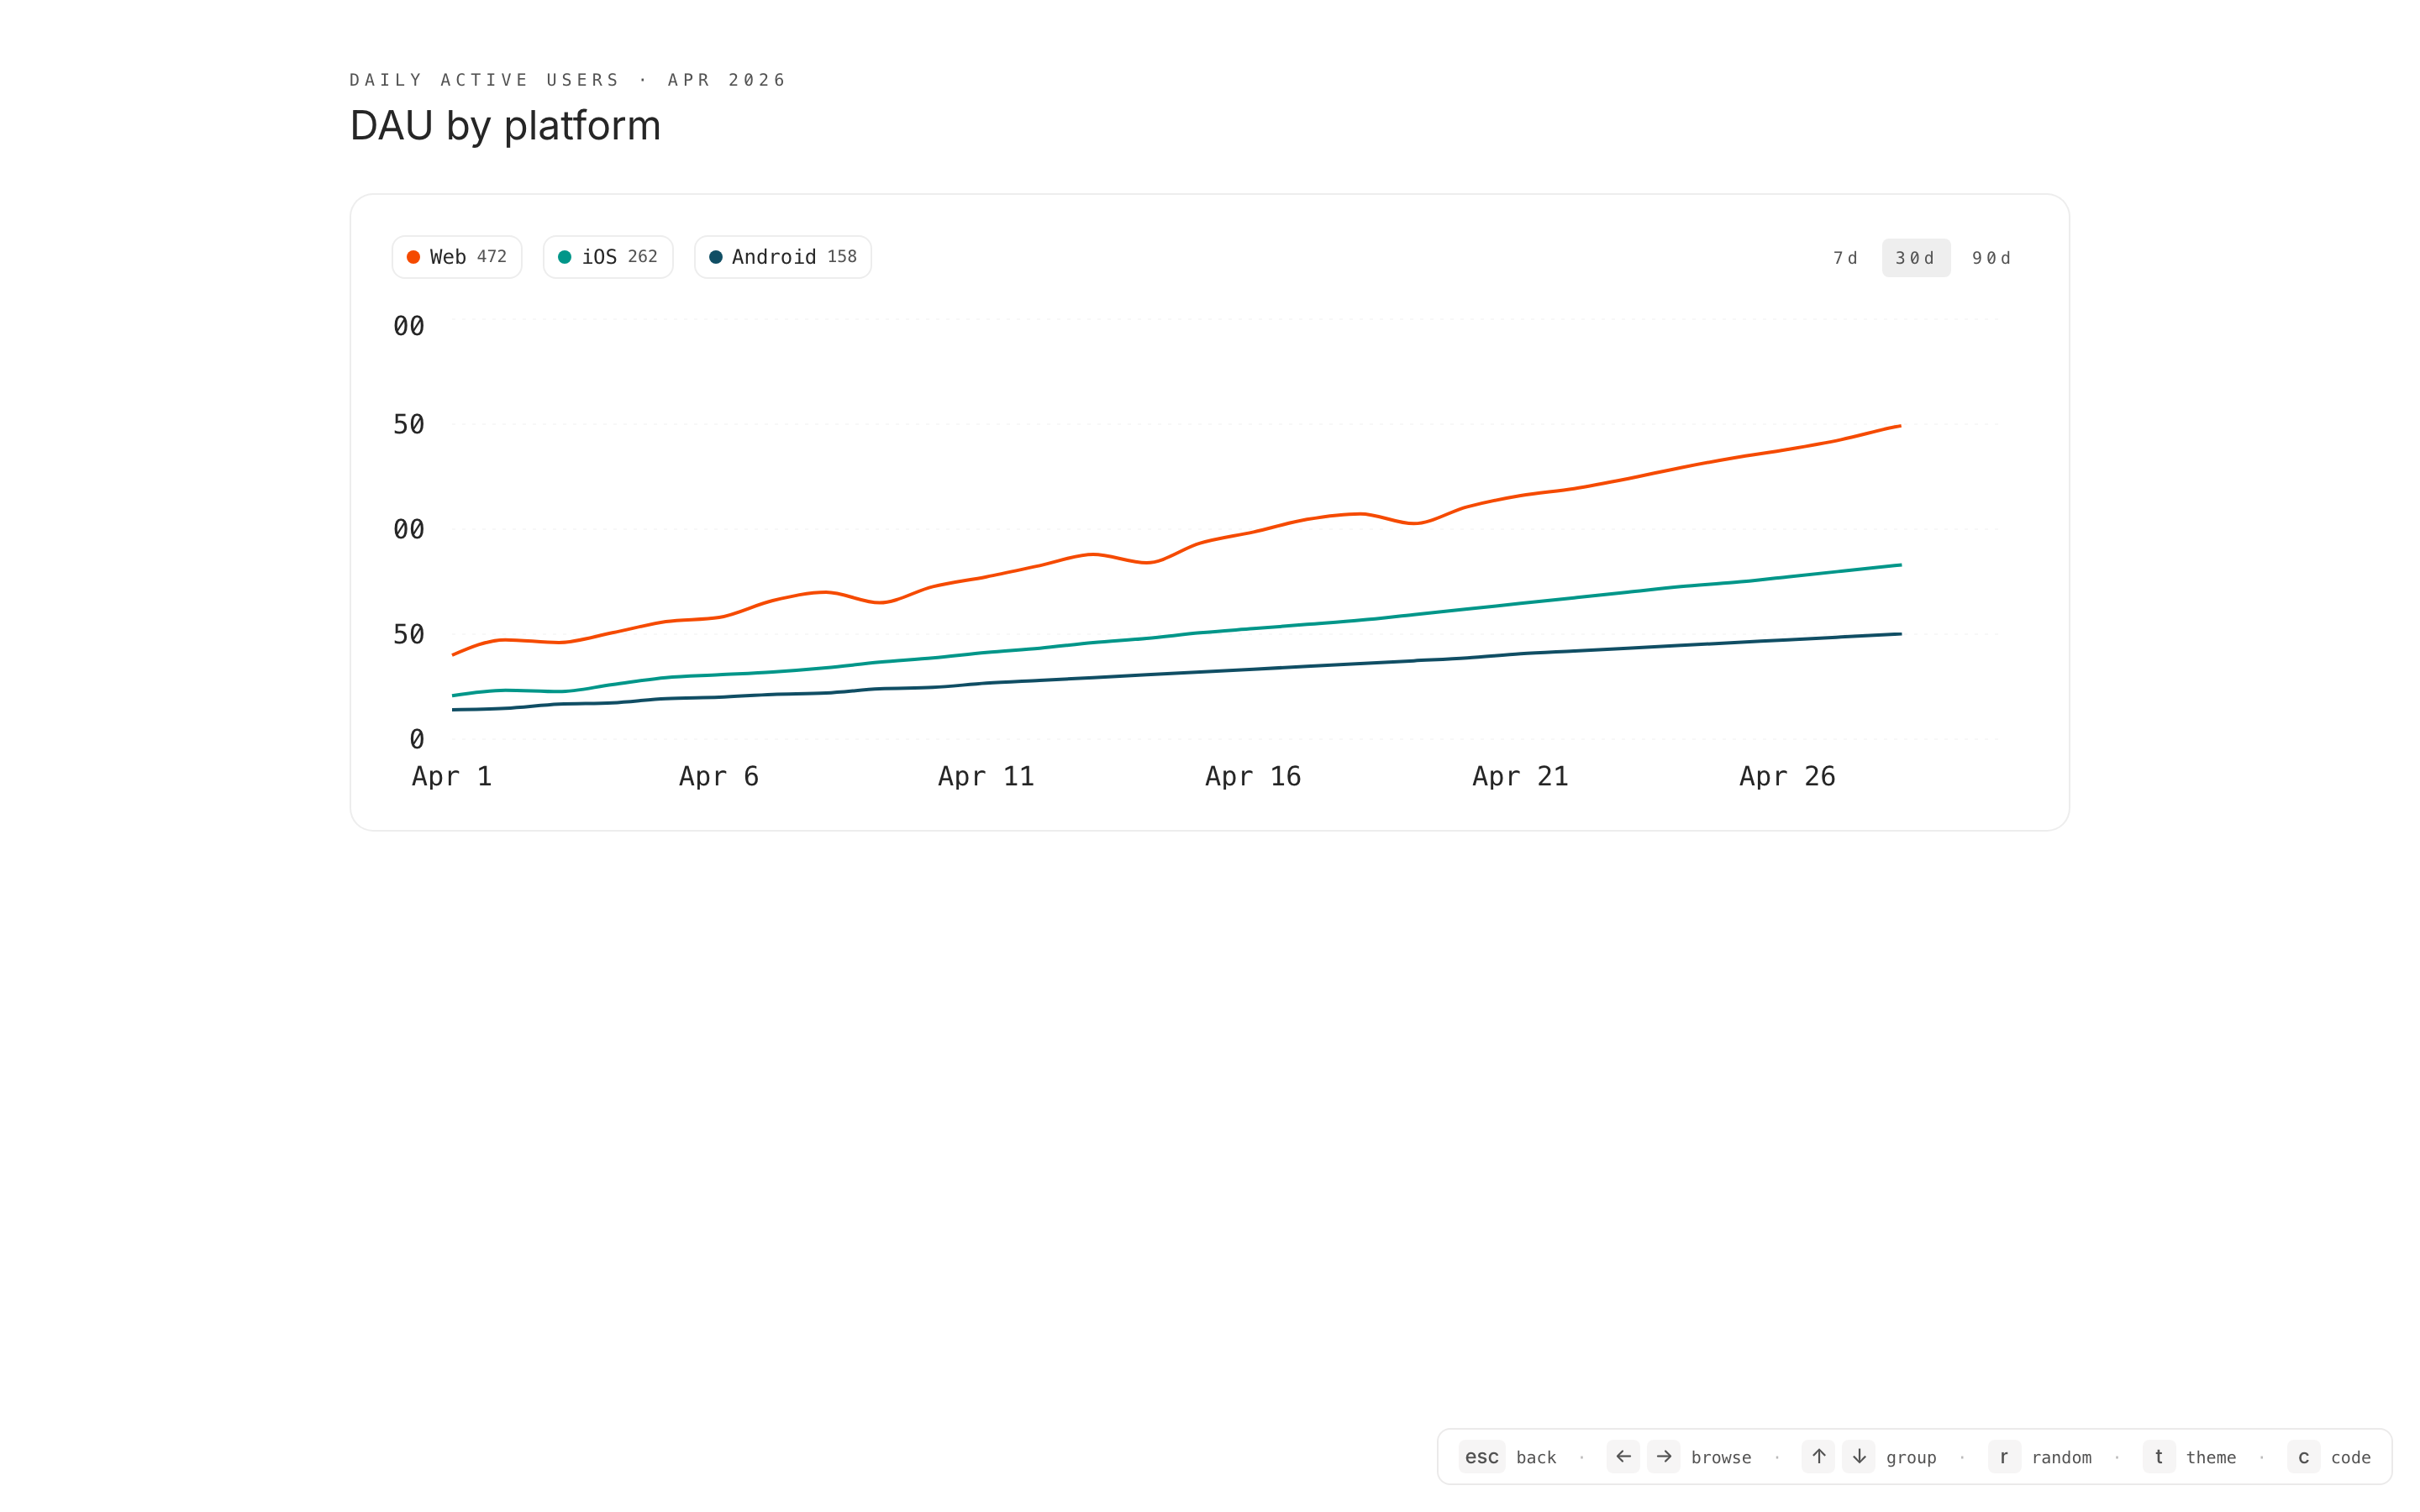Click the esc back key

[x=1481, y=1457]
